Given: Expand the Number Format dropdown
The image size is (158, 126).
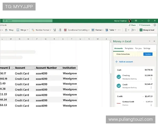Looking at the screenshot, I should [51, 30].
